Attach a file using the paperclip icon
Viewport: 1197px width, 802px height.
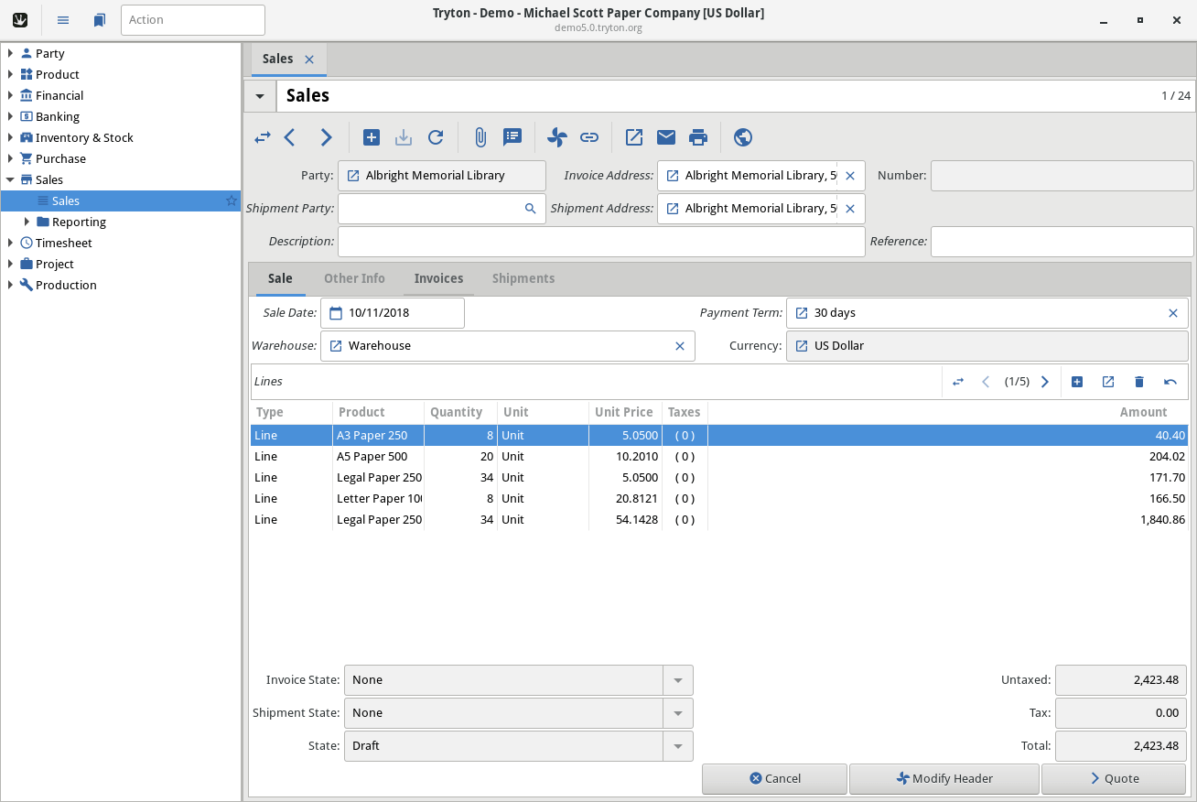480,136
